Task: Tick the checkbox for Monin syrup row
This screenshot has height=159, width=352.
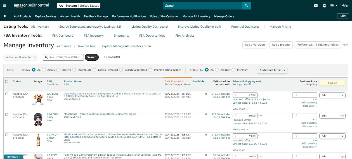Action: [7, 135]
